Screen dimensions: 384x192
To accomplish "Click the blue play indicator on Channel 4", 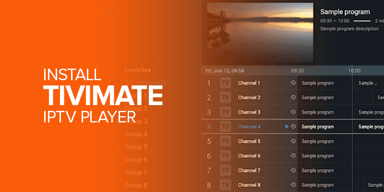I will (x=287, y=127).
